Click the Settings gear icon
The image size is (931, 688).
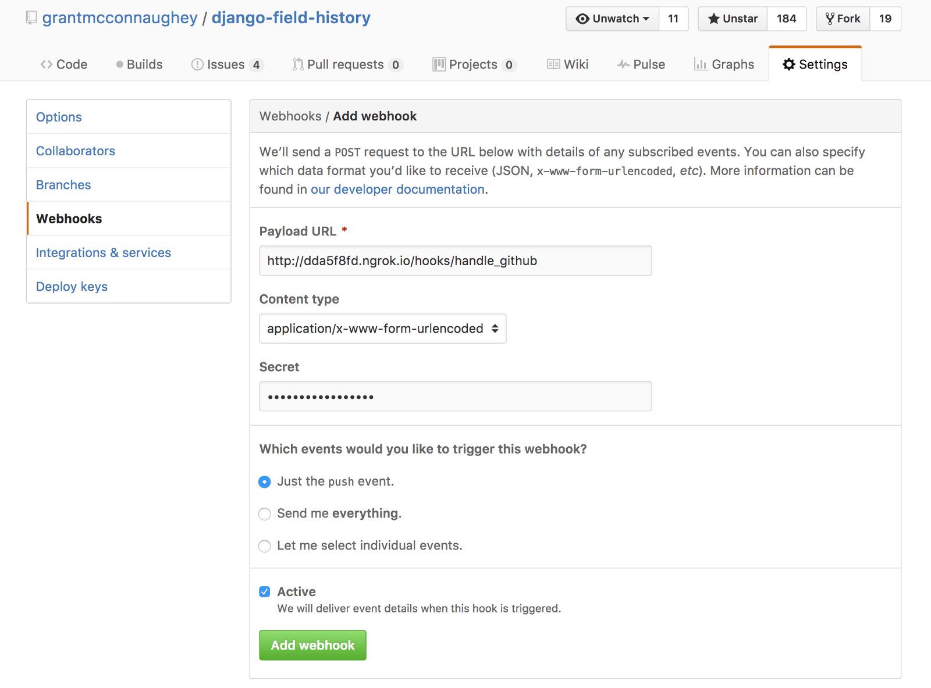tap(788, 65)
